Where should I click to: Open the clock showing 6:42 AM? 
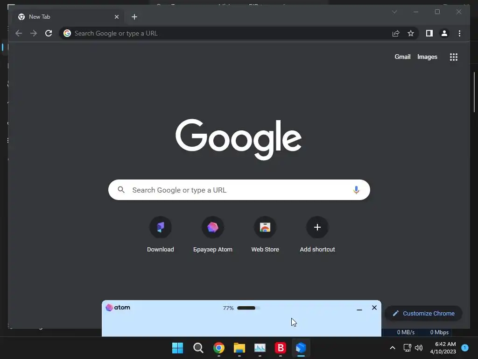tap(443, 348)
